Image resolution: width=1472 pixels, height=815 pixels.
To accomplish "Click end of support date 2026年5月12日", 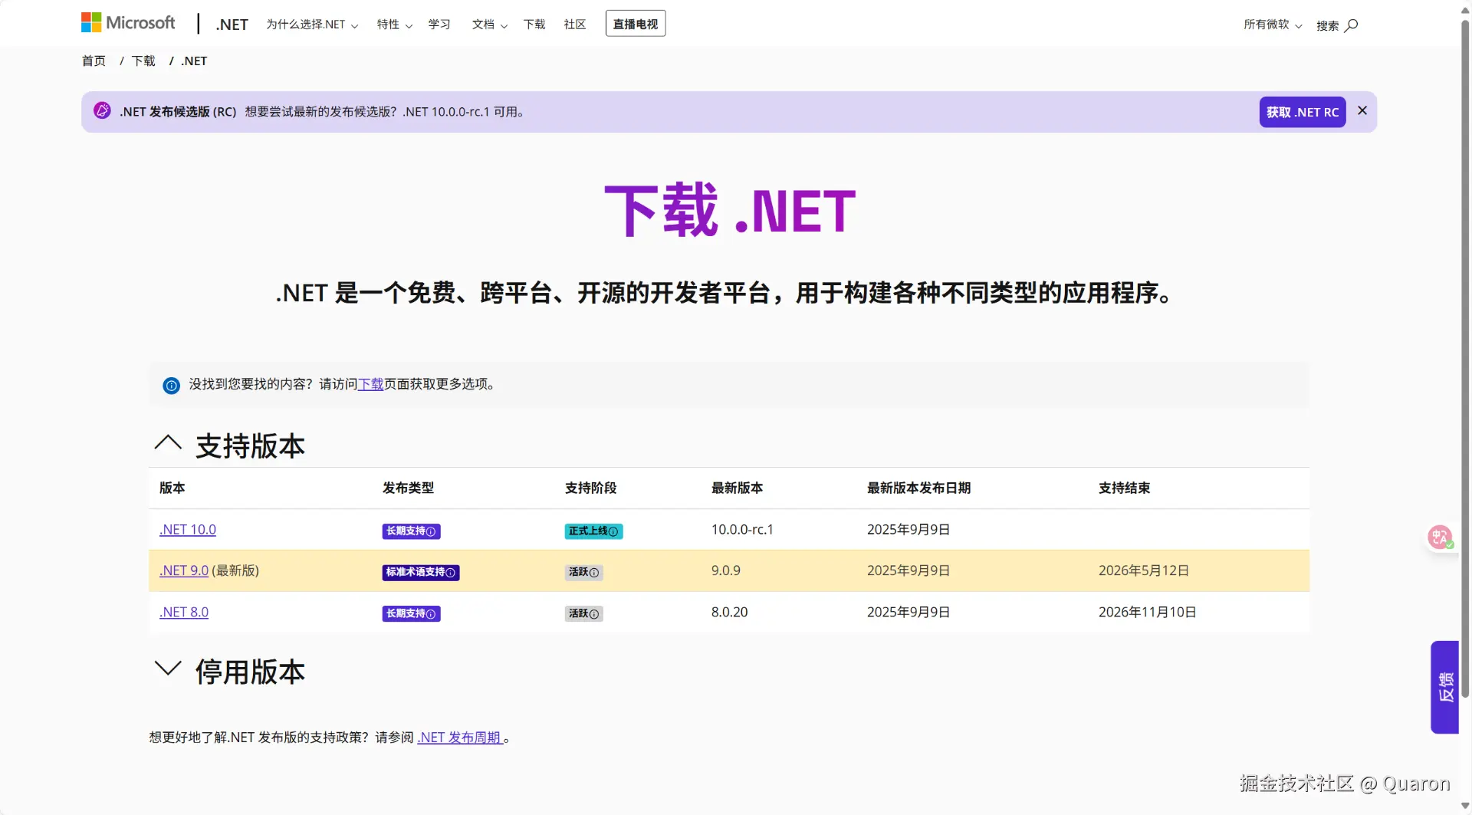I will point(1144,571).
